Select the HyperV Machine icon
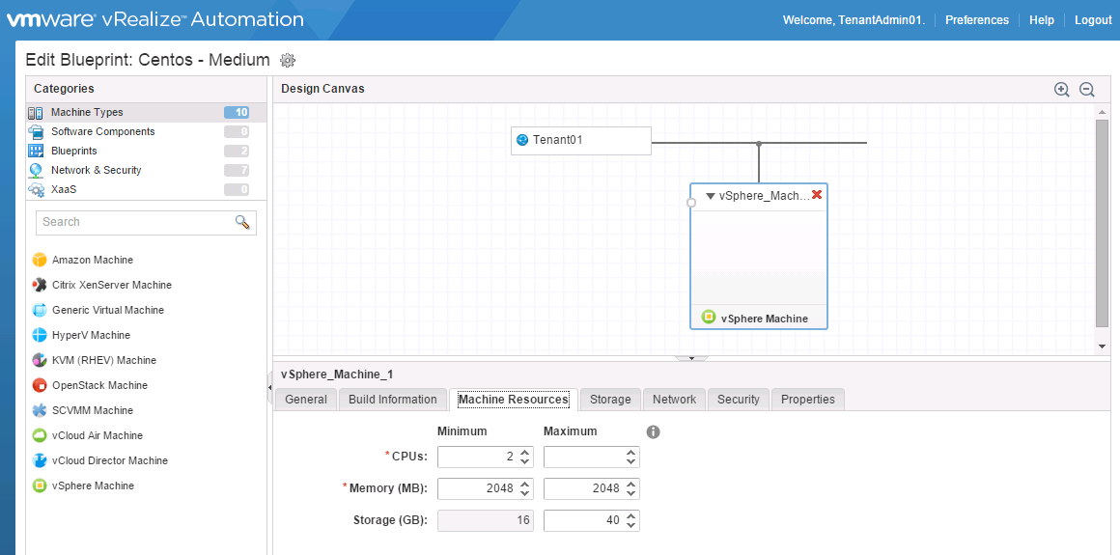The image size is (1120, 555). pyautogui.click(x=40, y=335)
